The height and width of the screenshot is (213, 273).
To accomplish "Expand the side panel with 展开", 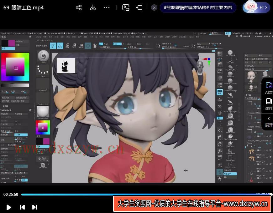I will pos(269,122).
